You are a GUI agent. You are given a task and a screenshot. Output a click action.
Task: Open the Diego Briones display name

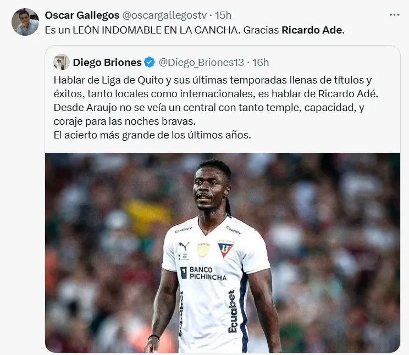[x=107, y=62]
